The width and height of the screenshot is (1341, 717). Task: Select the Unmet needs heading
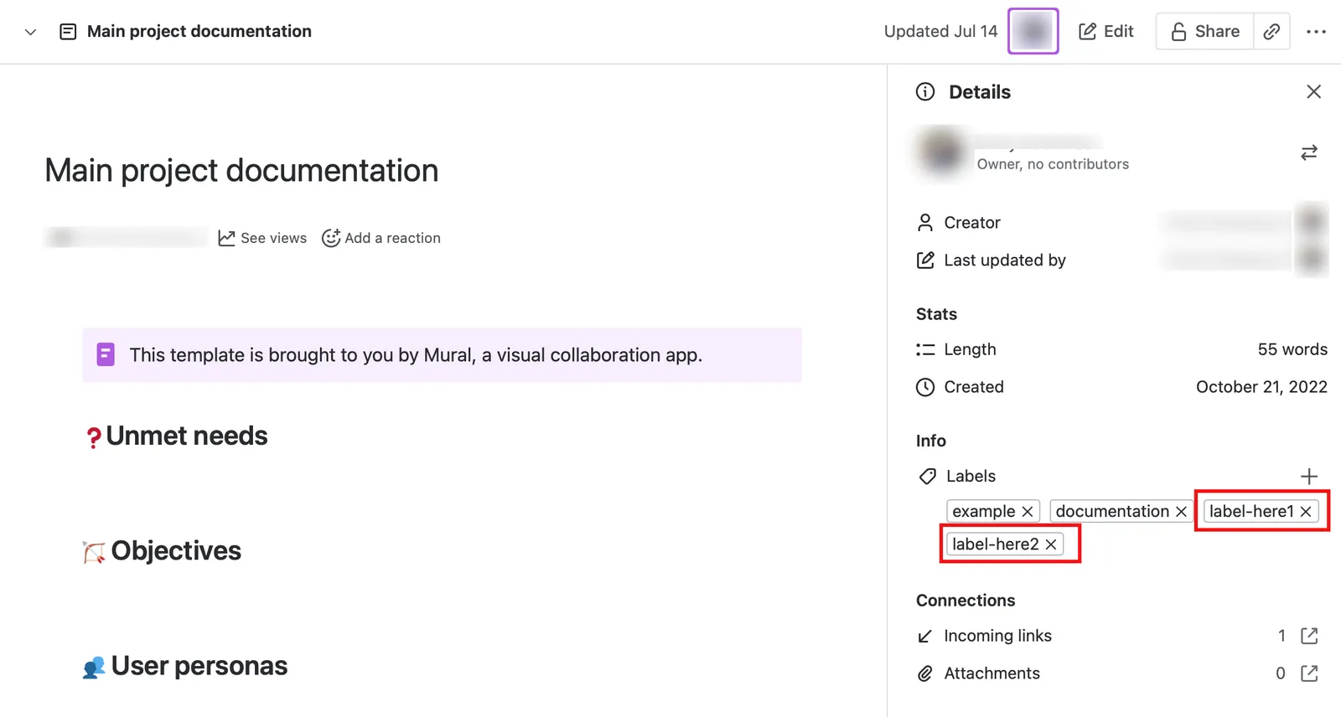187,436
